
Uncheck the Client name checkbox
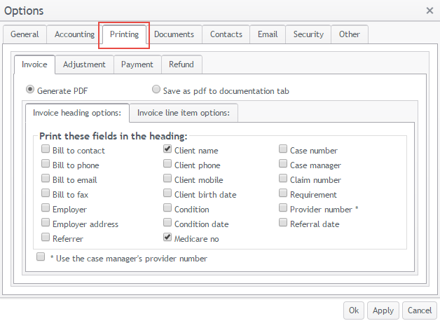[x=168, y=149]
